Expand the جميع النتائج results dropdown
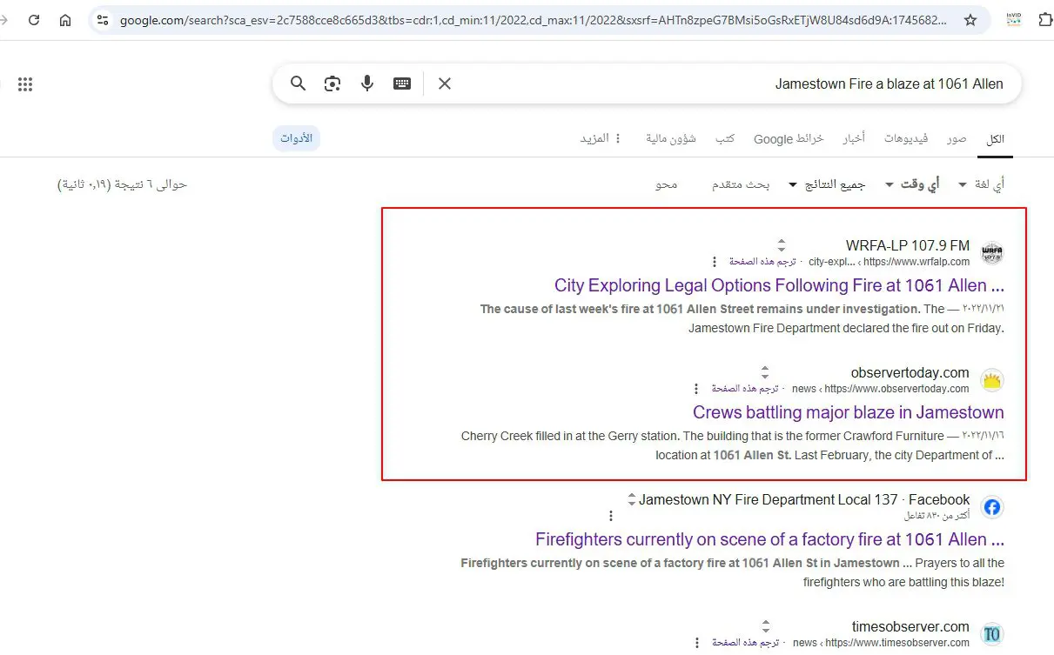Screen dimensions: 1054x655 826,184
